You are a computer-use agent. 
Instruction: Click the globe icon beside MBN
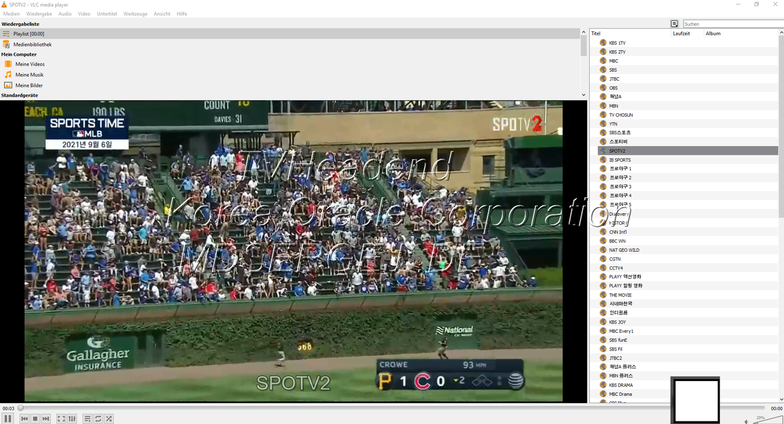(603, 106)
